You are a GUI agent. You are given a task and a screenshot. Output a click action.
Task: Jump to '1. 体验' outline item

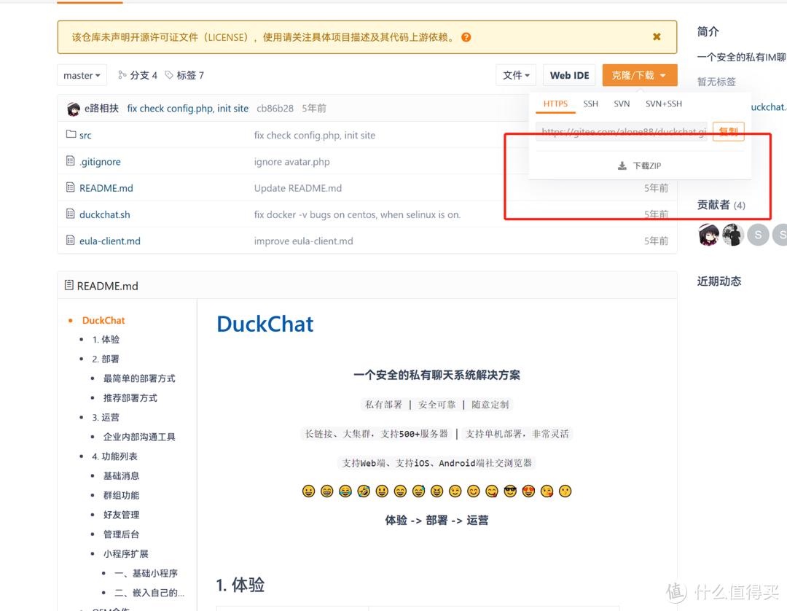coord(106,340)
